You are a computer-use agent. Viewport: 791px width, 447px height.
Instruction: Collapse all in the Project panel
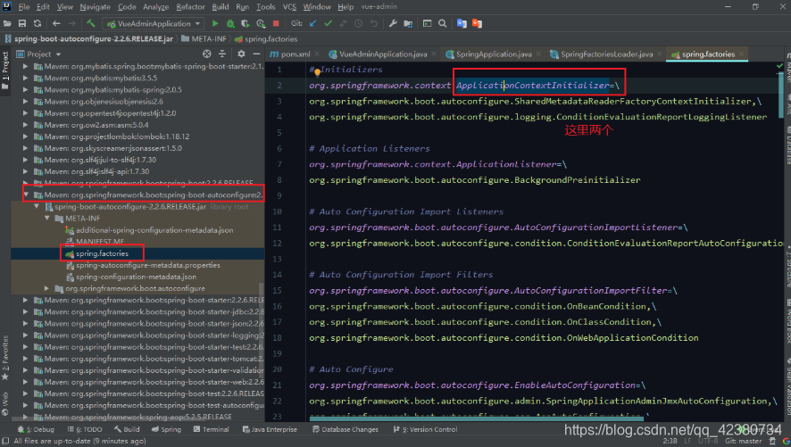tap(222, 54)
